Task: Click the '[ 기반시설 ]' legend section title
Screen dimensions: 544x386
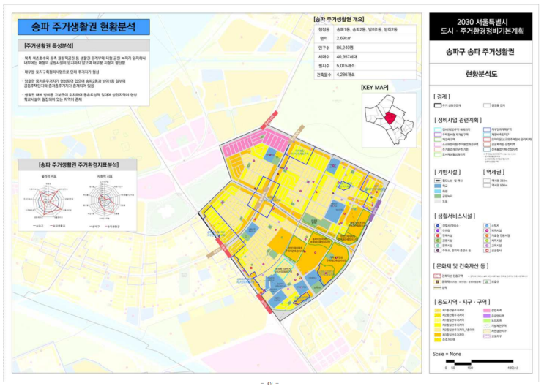Action: [x=447, y=172]
